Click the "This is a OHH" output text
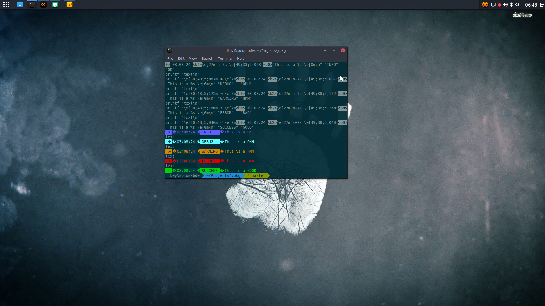 click(x=239, y=142)
